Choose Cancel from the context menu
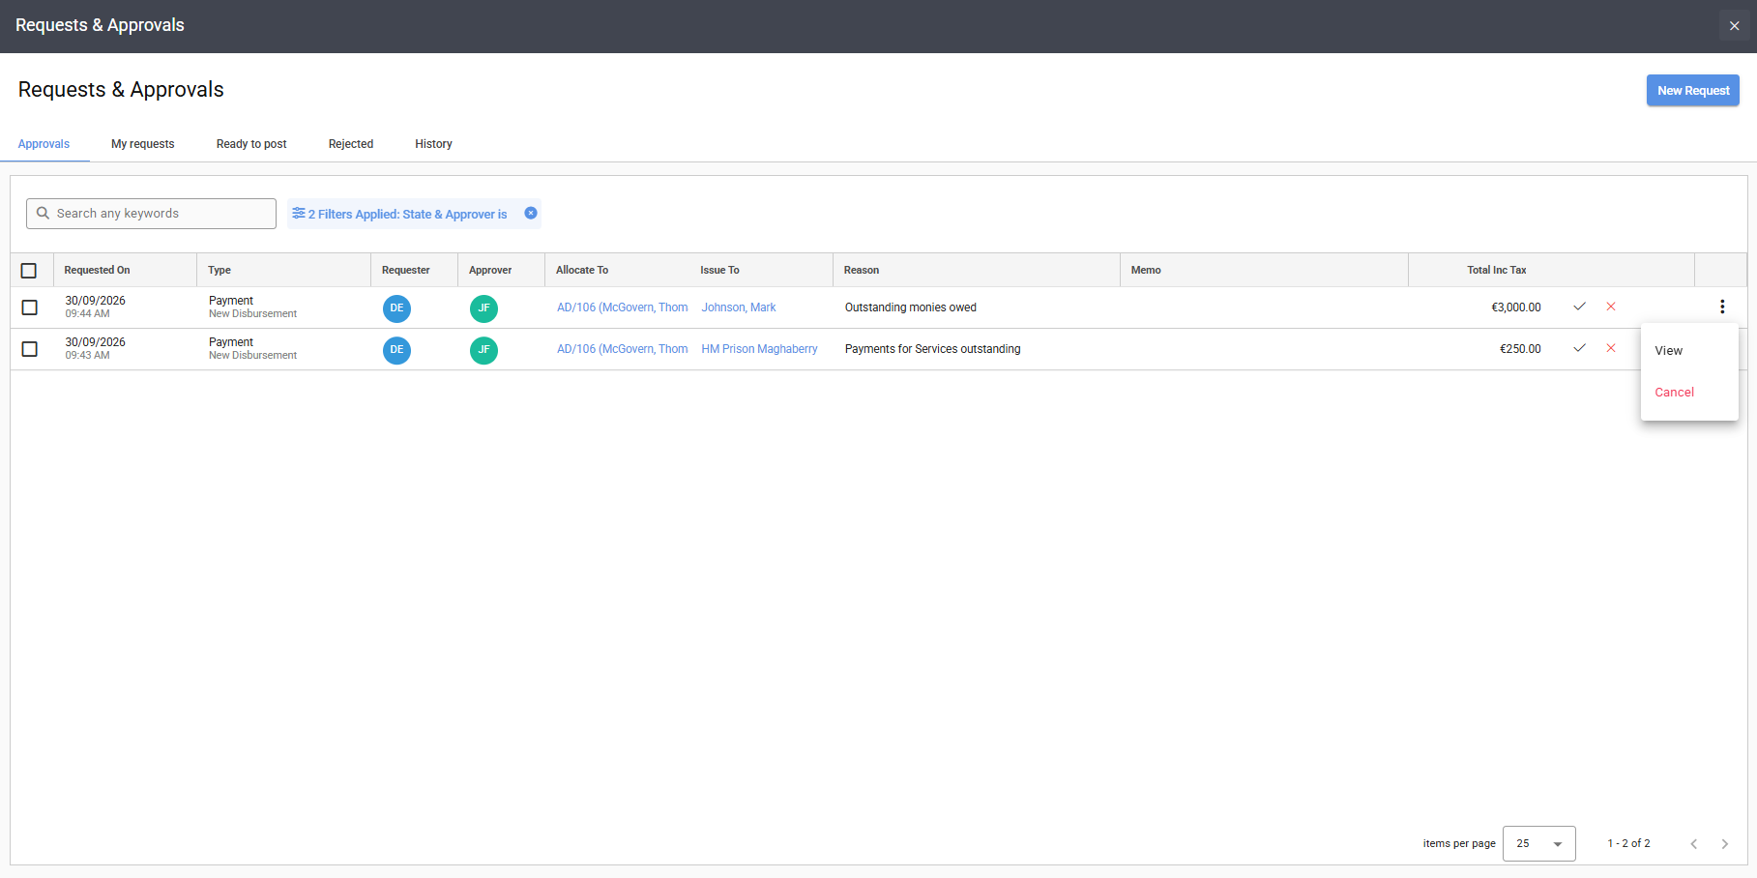Image resolution: width=1757 pixels, height=878 pixels. tap(1689, 393)
